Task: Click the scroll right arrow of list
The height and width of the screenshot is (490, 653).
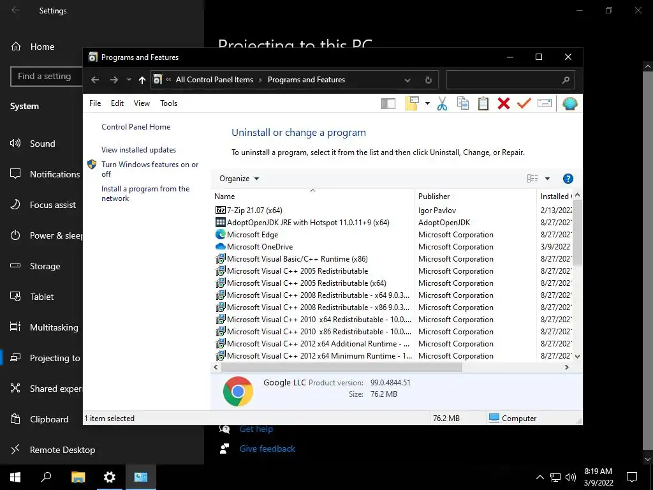Action: point(566,367)
